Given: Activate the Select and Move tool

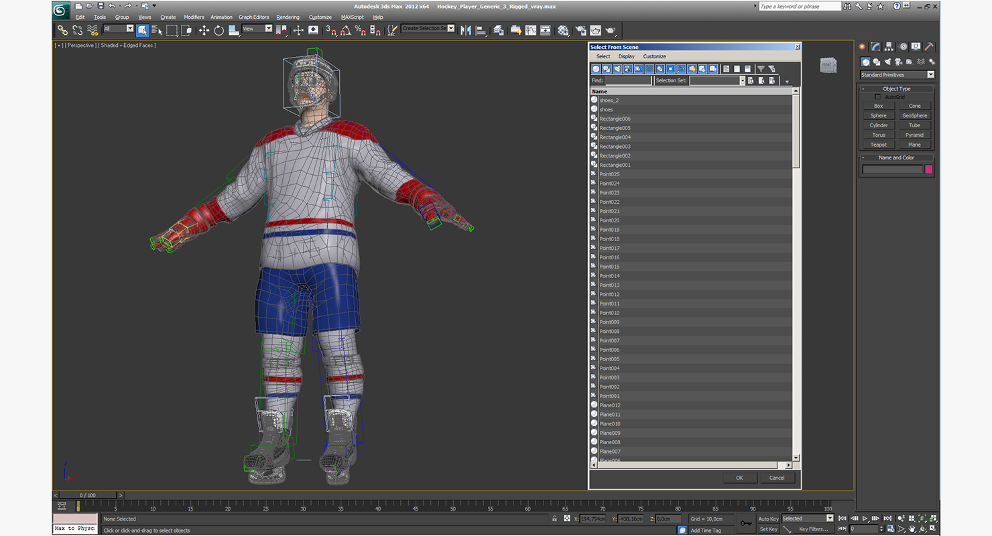Looking at the screenshot, I should [204, 30].
